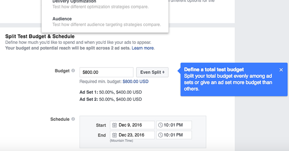The height and width of the screenshot is (151, 289).
Task: Edit the Start time 10:01 PM field
Action: coord(174,125)
